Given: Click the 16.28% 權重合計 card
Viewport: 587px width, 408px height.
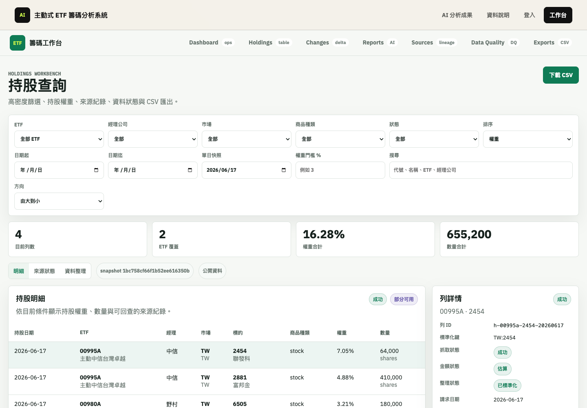Looking at the screenshot, I should tap(365, 239).
